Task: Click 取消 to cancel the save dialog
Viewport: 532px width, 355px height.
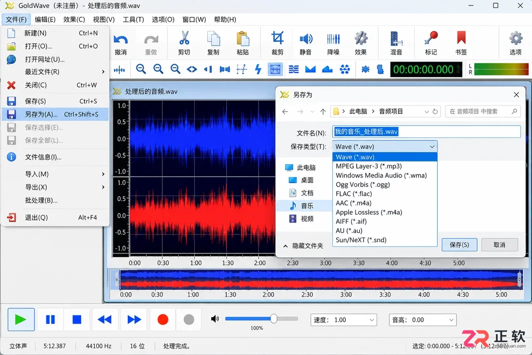Action: pos(500,244)
